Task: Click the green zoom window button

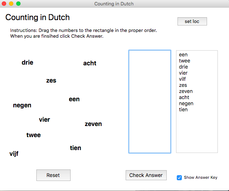Action: click(x=18, y=4)
